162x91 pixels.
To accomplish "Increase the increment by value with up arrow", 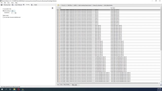I will pos(16,12).
